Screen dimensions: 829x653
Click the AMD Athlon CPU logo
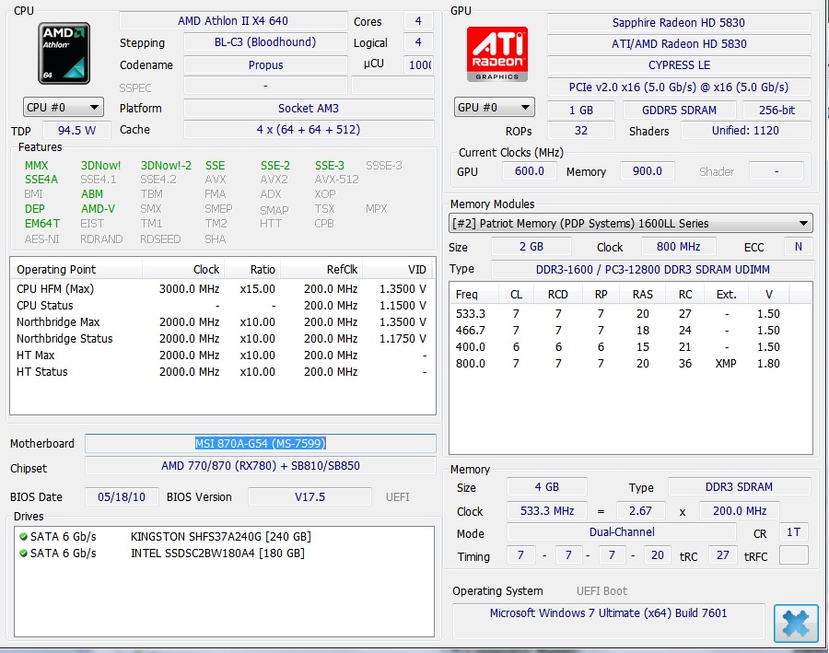point(64,53)
